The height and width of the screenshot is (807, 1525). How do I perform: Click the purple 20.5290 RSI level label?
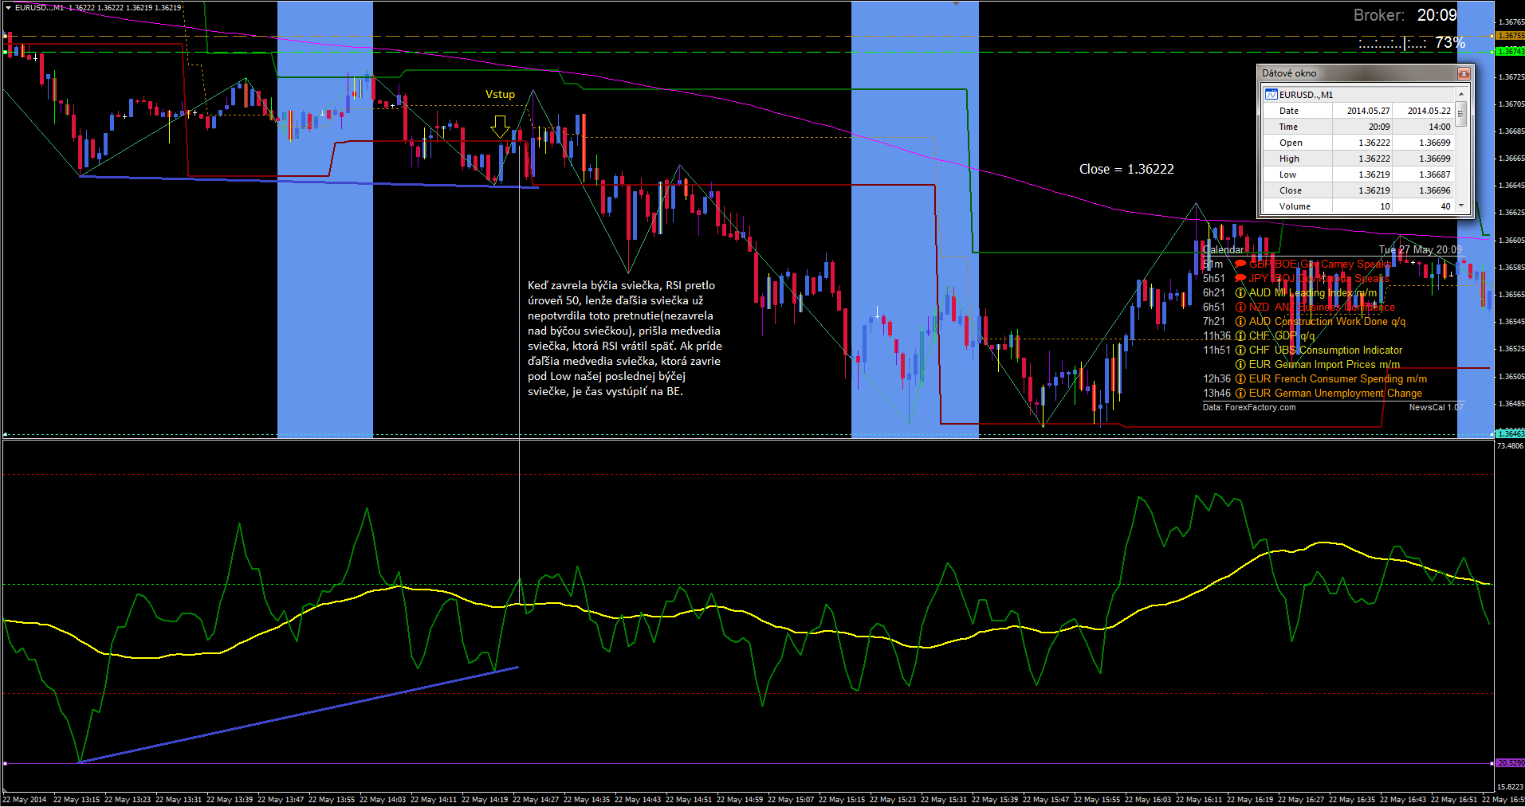click(1509, 763)
